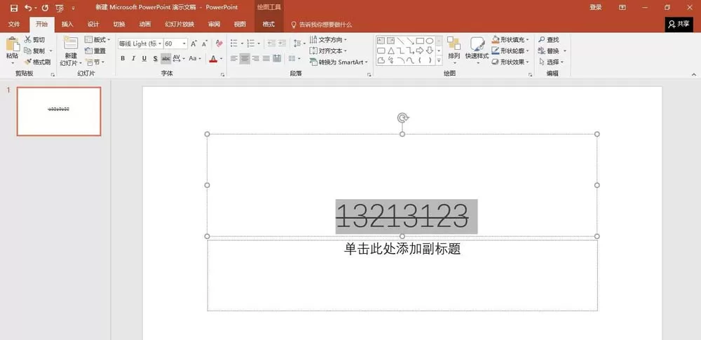
Task: Align text right
Action: click(256, 59)
